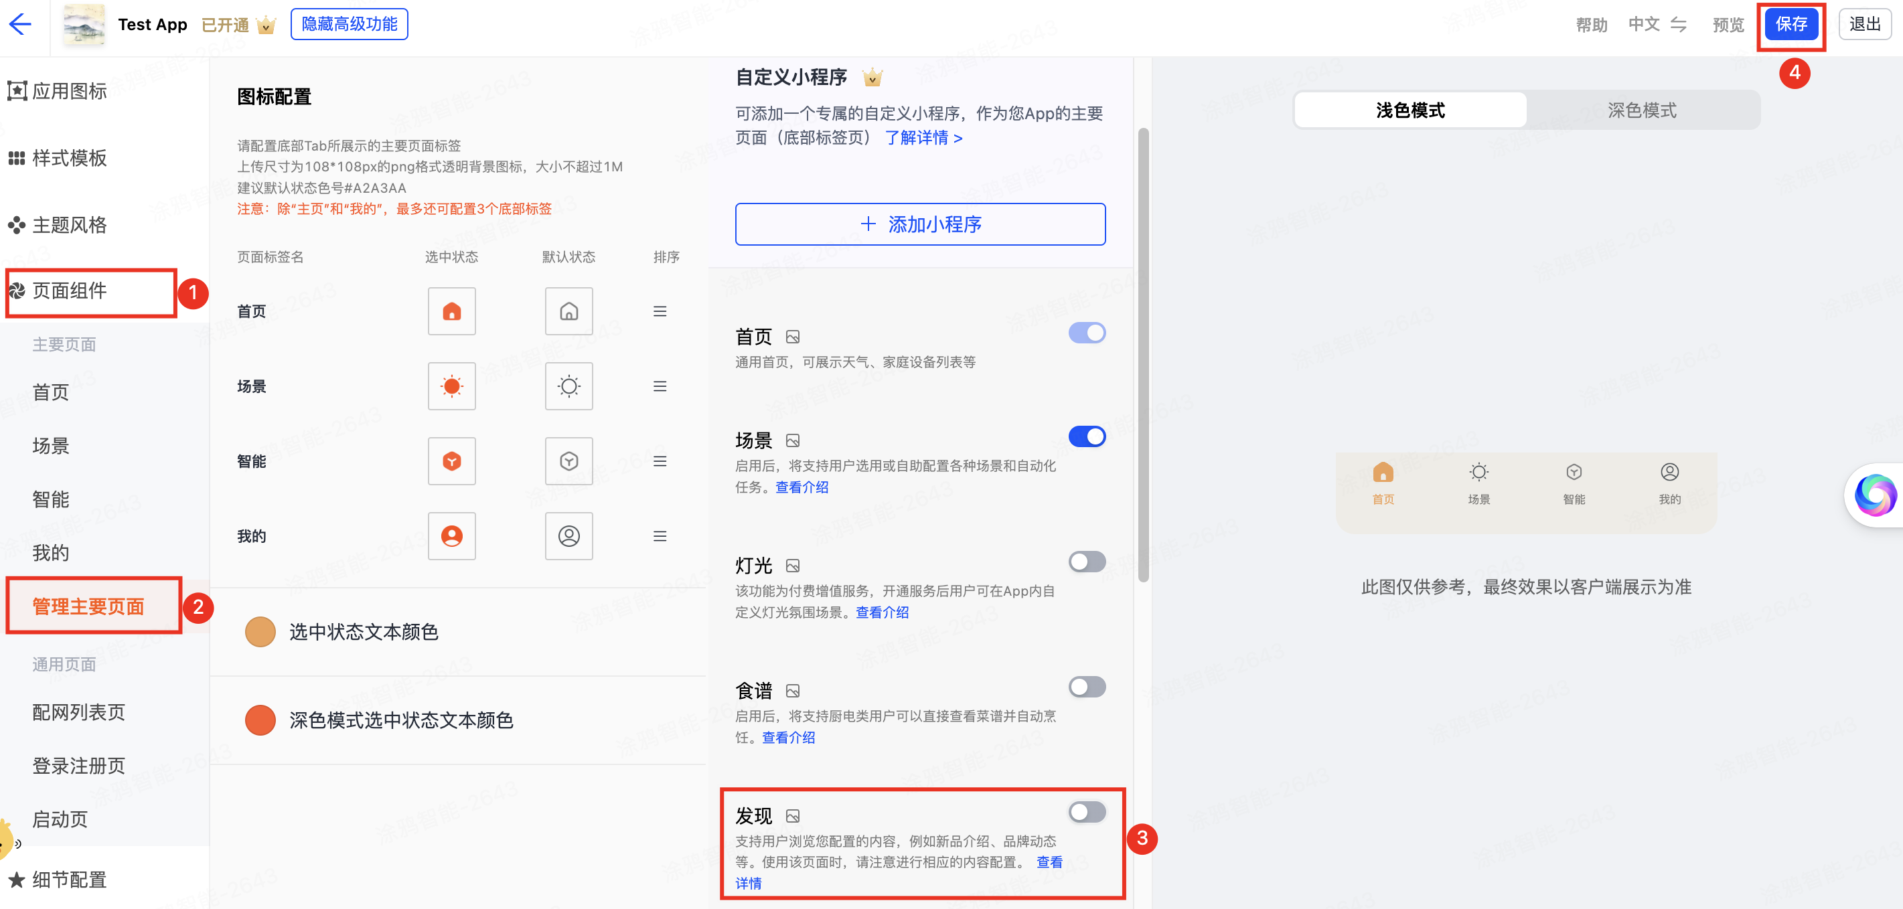The height and width of the screenshot is (909, 1903).
Task: Open 查看介绍 link under 灯光
Action: click(882, 613)
